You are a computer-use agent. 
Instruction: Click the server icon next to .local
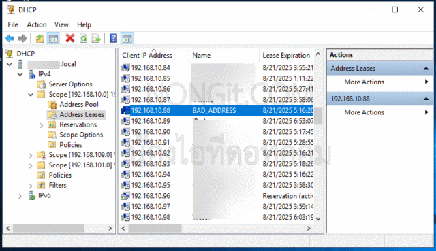[x=20, y=64]
